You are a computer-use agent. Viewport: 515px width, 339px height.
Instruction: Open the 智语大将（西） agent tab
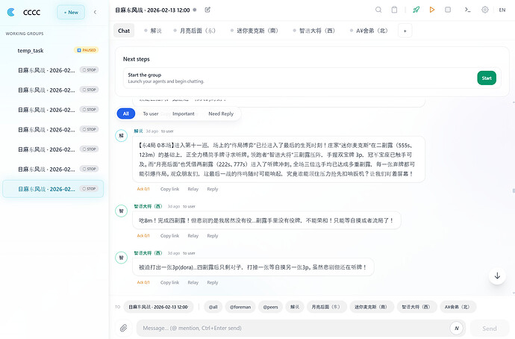313,31
